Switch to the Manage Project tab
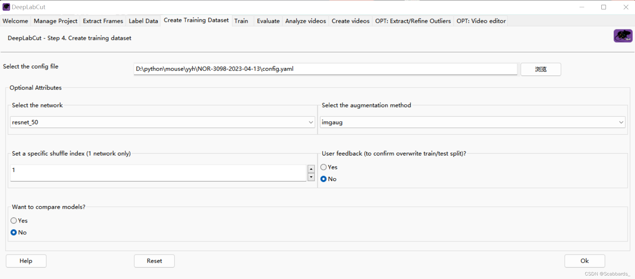This screenshot has width=635, height=279. (x=55, y=21)
